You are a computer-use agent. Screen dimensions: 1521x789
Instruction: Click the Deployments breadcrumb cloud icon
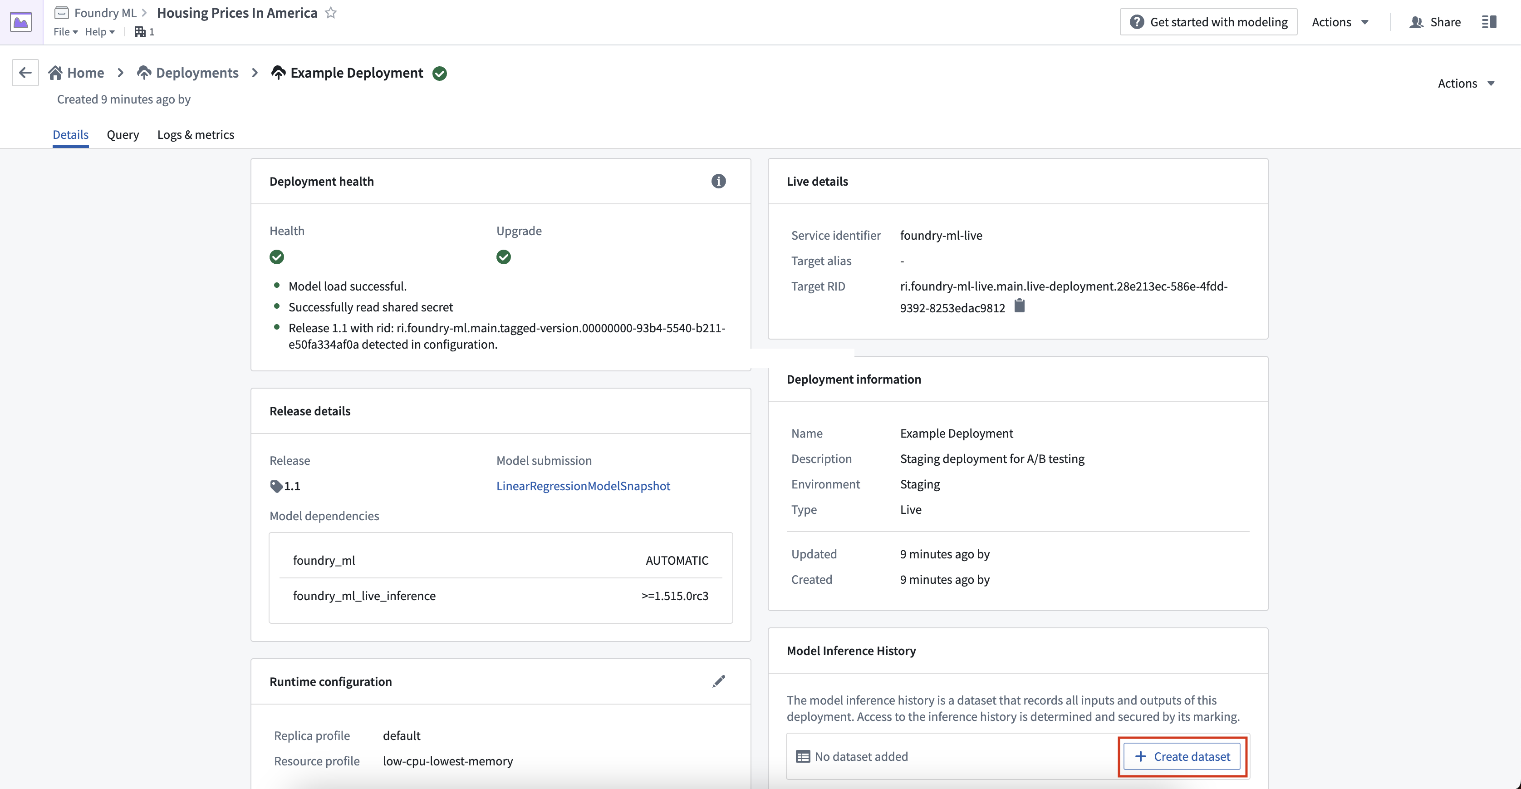click(144, 73)
